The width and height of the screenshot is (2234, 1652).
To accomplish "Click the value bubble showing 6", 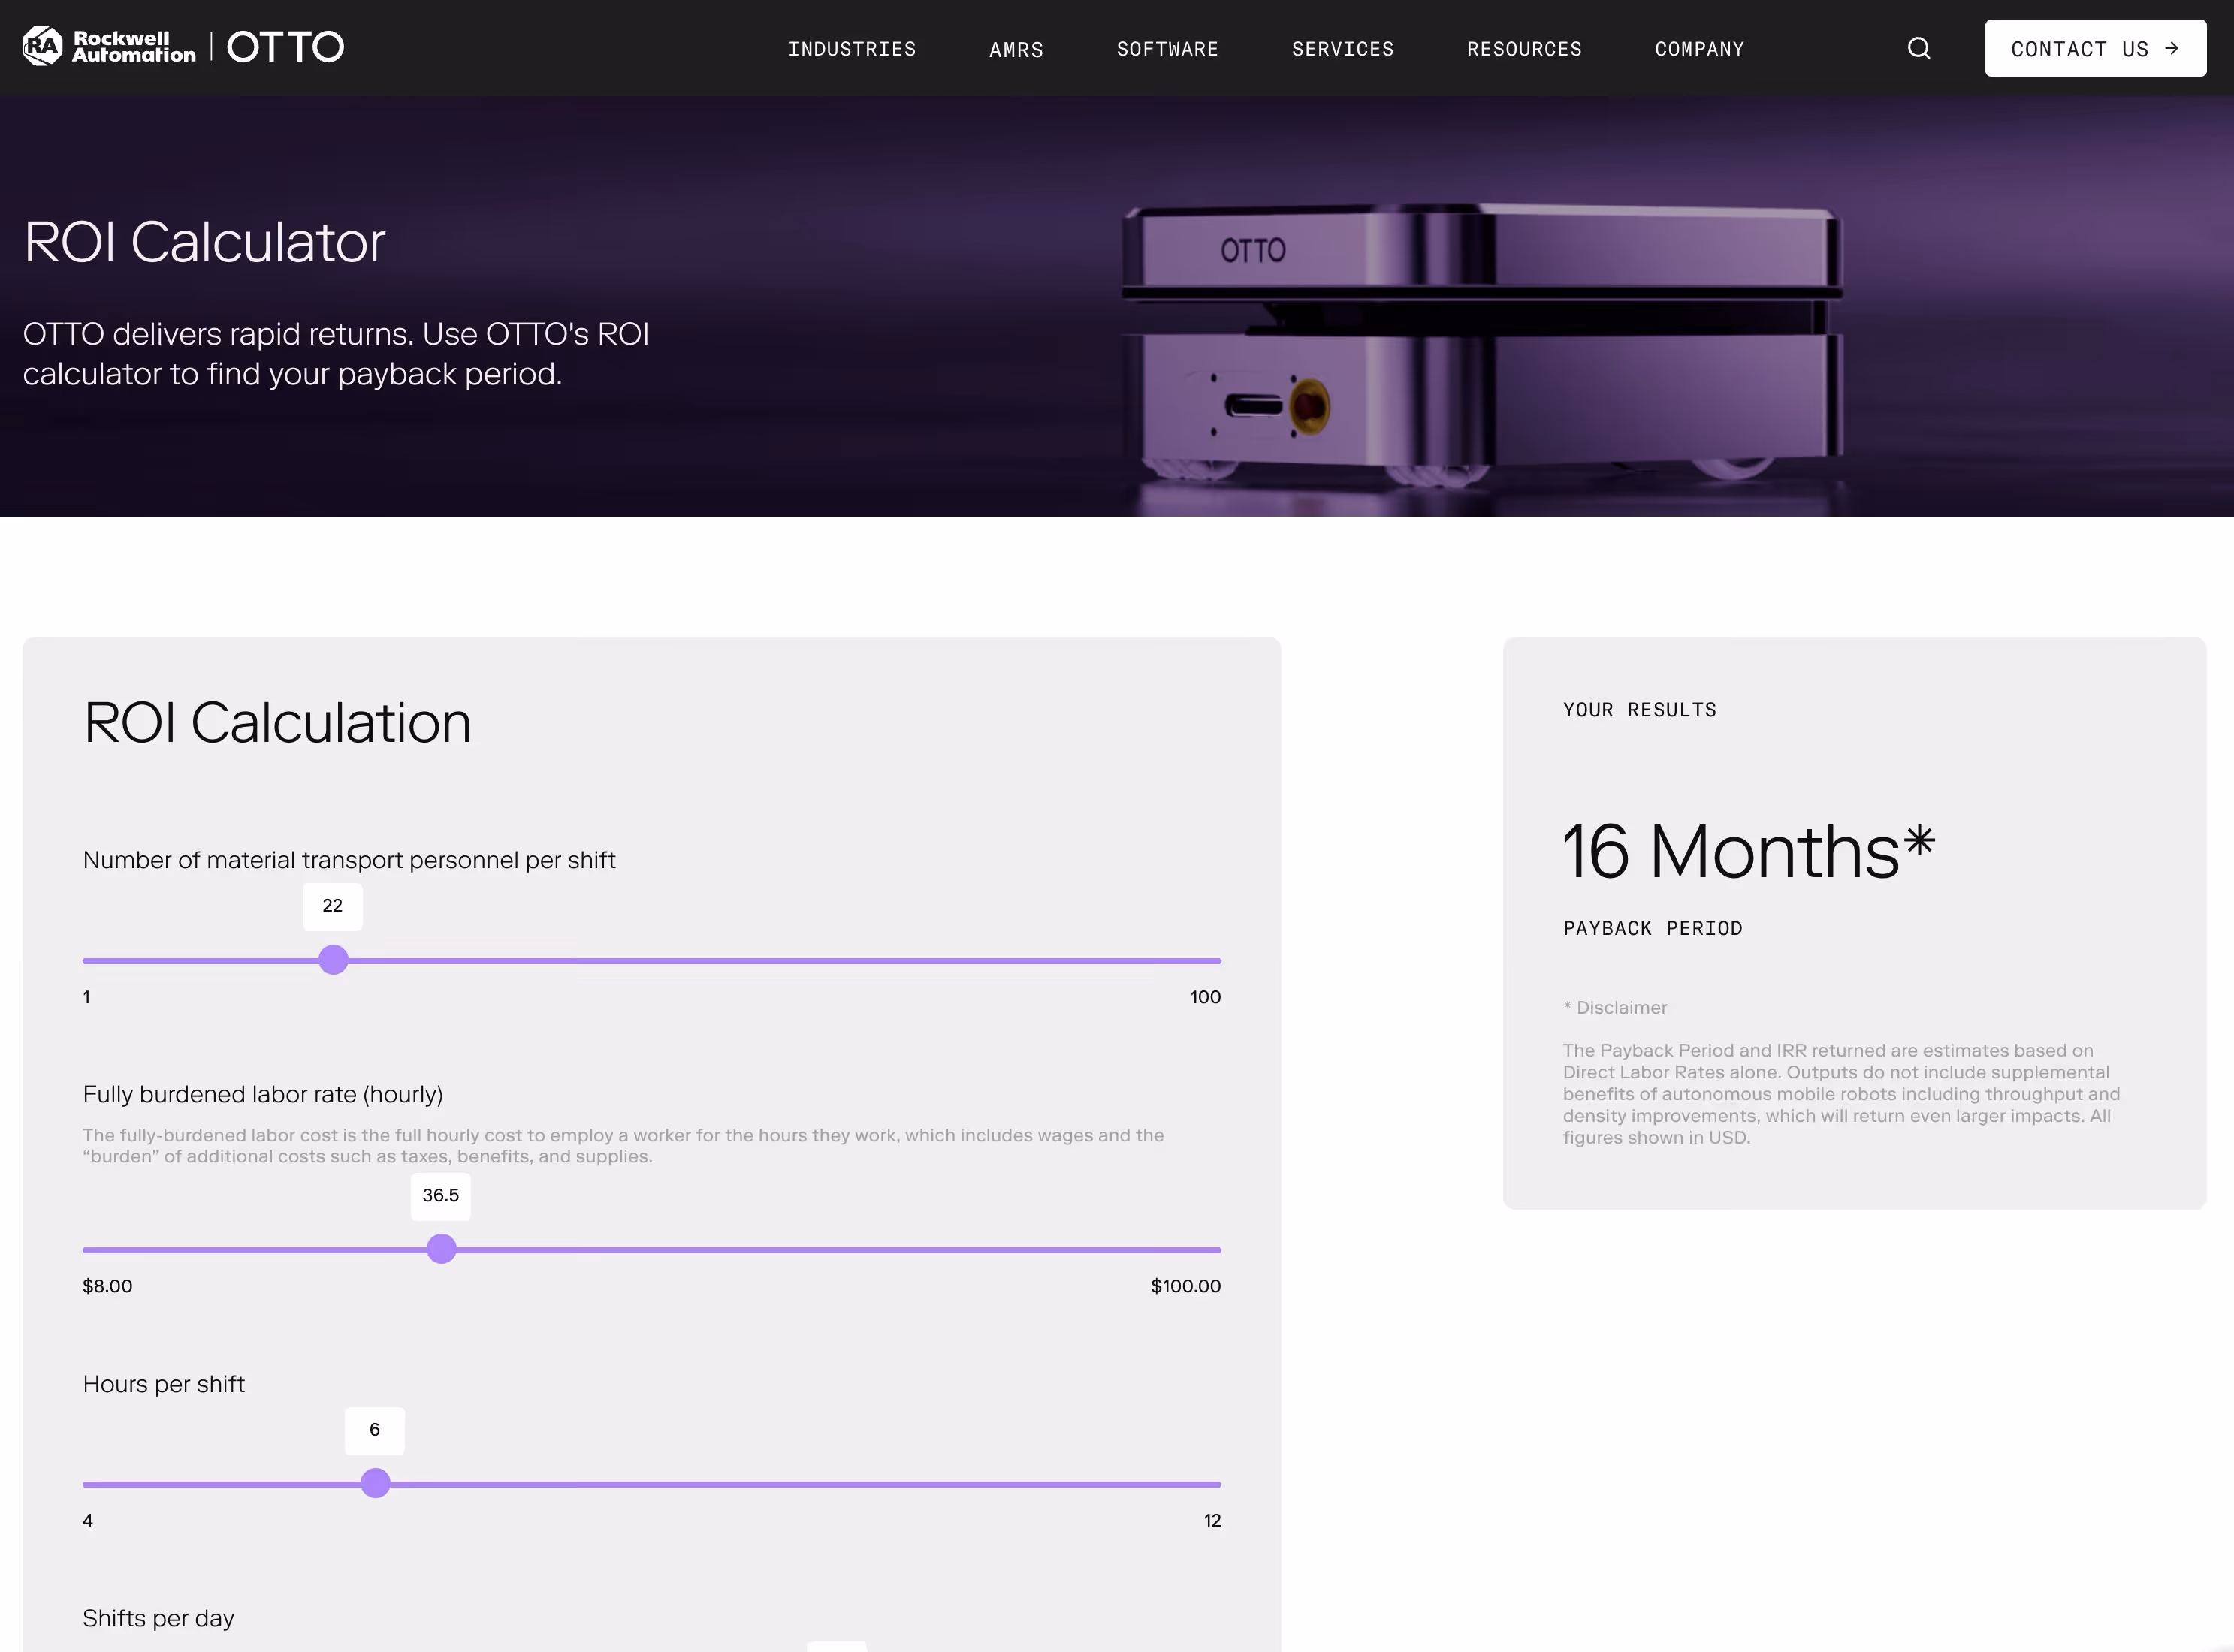I will coord(374,1430).
